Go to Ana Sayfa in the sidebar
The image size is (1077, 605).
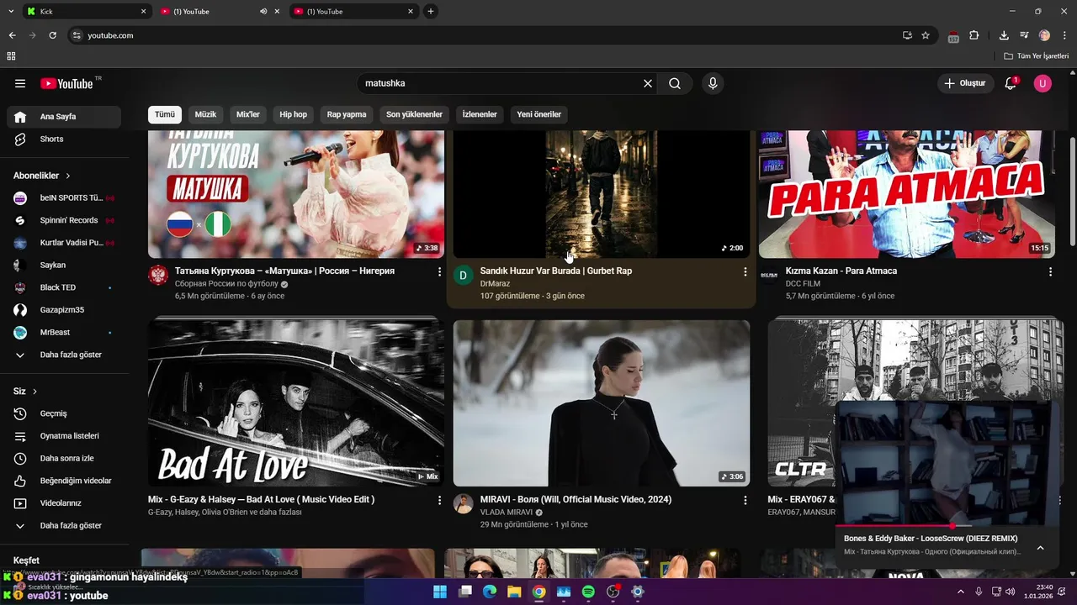[64, 117]
